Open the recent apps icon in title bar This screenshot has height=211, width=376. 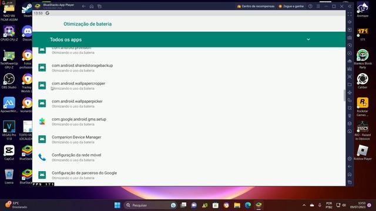pos(99,6)
